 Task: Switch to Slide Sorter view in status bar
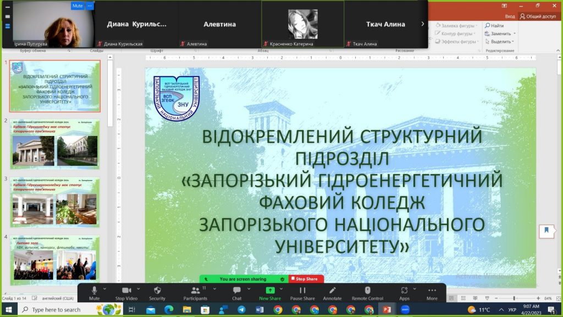coord(463,298)
